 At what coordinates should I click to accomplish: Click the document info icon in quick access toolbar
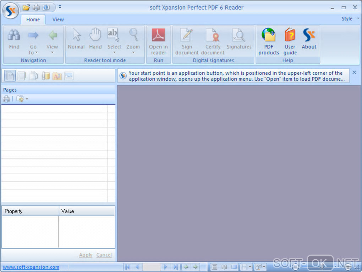(x=46, y=7)
